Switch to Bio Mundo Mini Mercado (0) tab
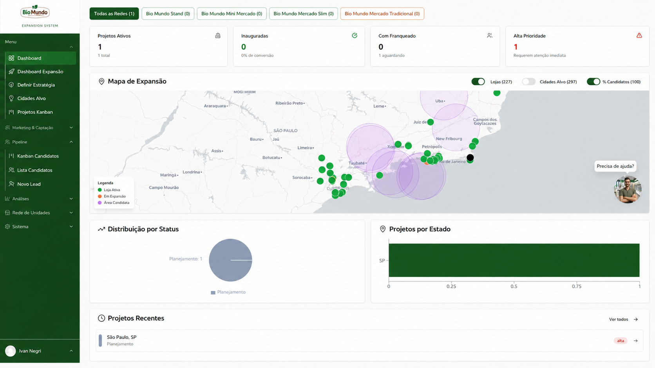The height and width of the screenshot is (368, 655). (232, 14)
